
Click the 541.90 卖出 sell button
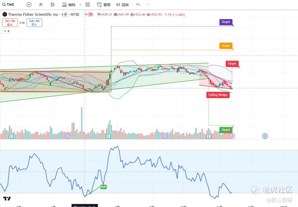click(x=10, y=23)
